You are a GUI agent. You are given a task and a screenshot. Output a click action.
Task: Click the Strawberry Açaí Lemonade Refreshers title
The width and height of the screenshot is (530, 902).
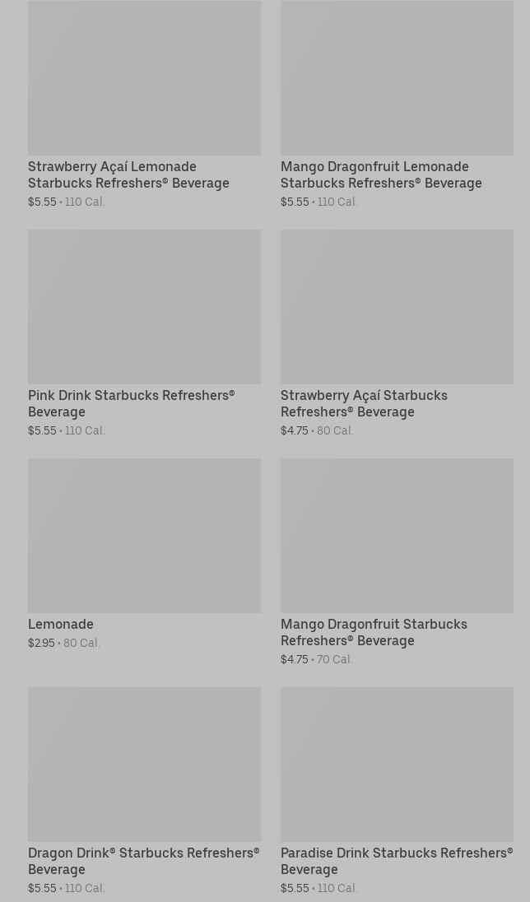[128, 174]
